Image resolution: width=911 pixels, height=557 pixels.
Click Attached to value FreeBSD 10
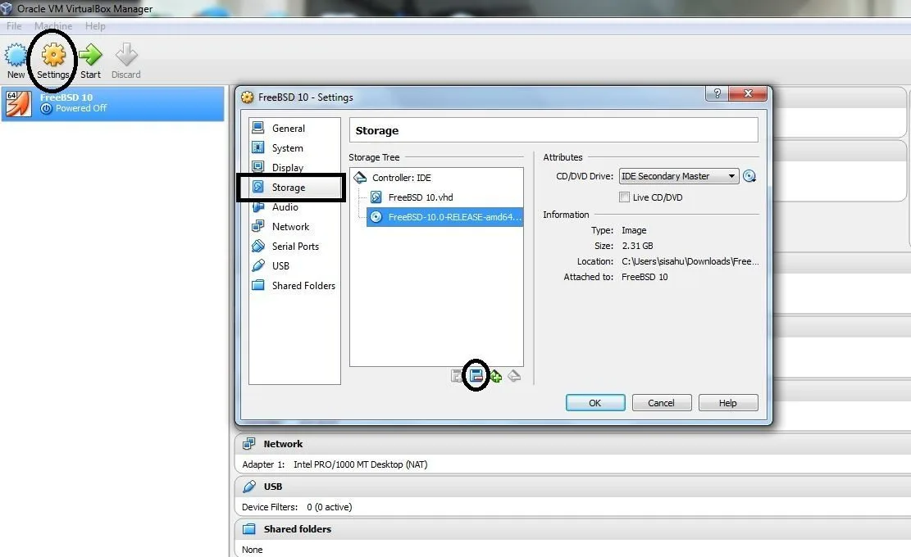click(x=645, y=278)
